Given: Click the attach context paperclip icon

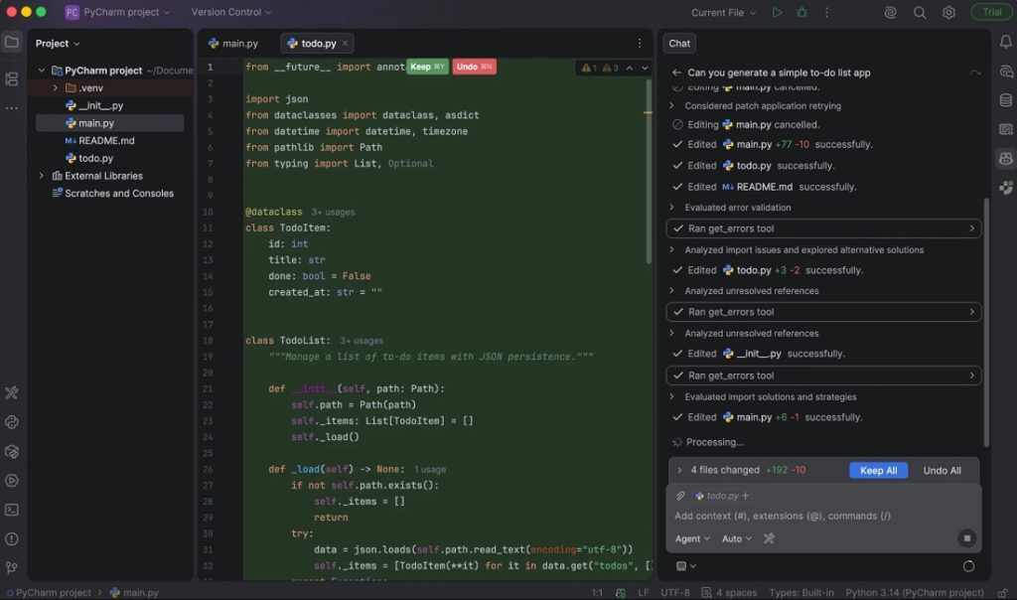Looking at the screenshot, I should pos(680,496).
